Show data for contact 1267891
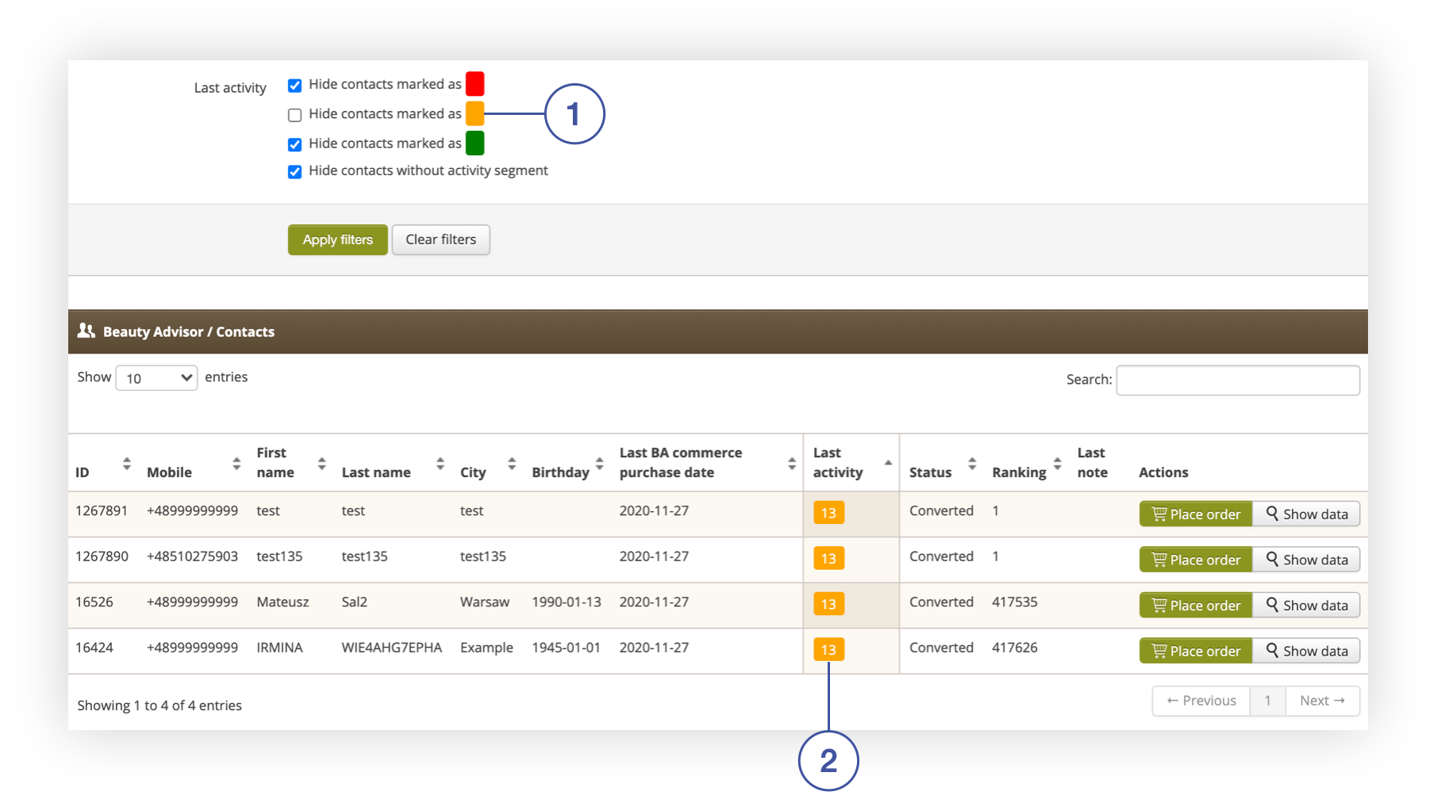This screenshot has width=1441, height=803. 1306,514
